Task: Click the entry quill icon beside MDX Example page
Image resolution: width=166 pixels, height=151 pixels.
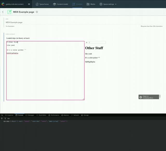Action: tap(10, 12)
